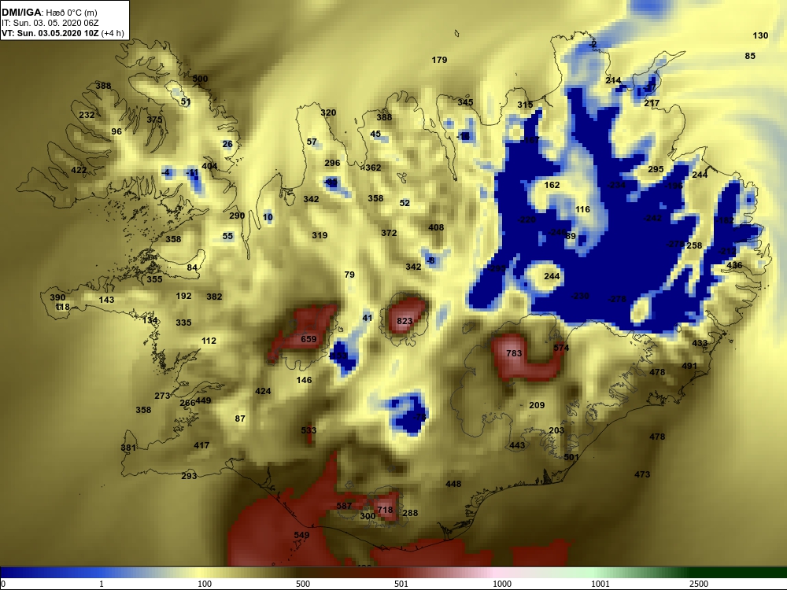Click the value 436 on the east coast
The height and width of the screenshot is (590, 787).
point(734,265)
